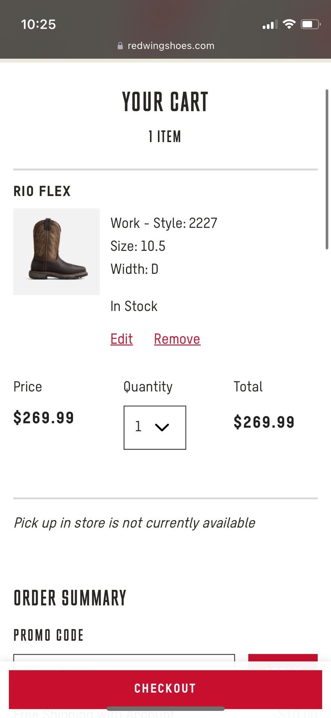Remove the RIO FLEX boots from cart
This screenshot has width=331, height=718.
pyautogui.click(x=177, y=339)
